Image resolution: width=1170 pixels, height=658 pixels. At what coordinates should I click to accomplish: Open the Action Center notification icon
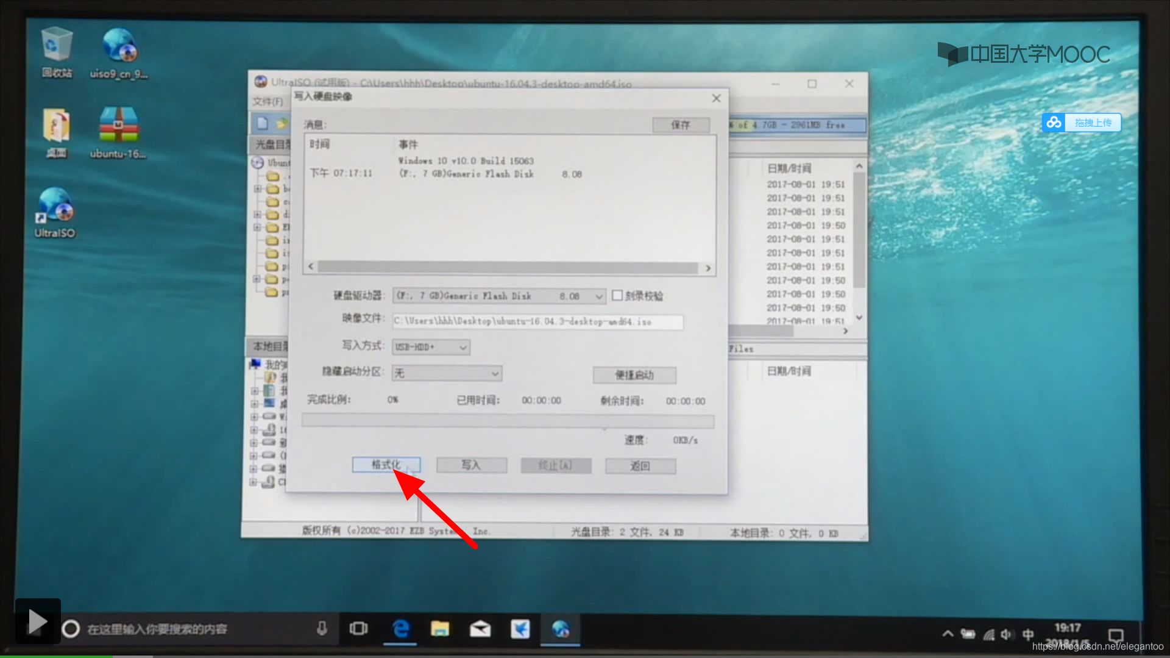pos(1116,635)
